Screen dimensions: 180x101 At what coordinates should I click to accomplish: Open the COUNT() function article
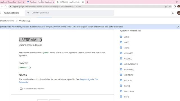coord(128,81)
